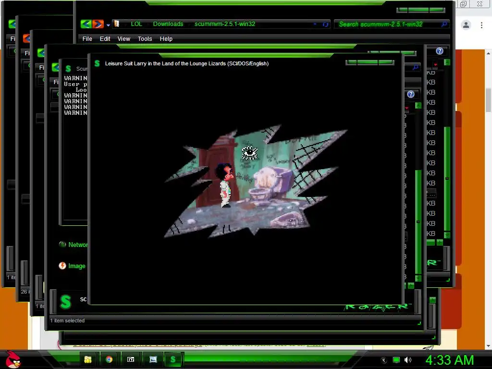Select the scummvm-2.5.1-win32 breadcrumb
This screenshot has width=492, height=369.
225,24
